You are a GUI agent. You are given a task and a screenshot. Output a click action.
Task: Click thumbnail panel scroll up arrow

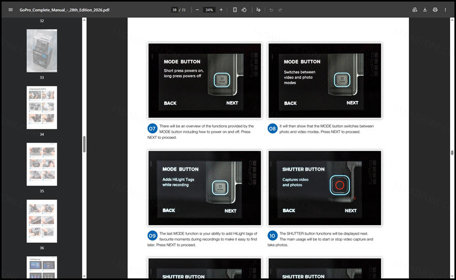pos(84,20)
